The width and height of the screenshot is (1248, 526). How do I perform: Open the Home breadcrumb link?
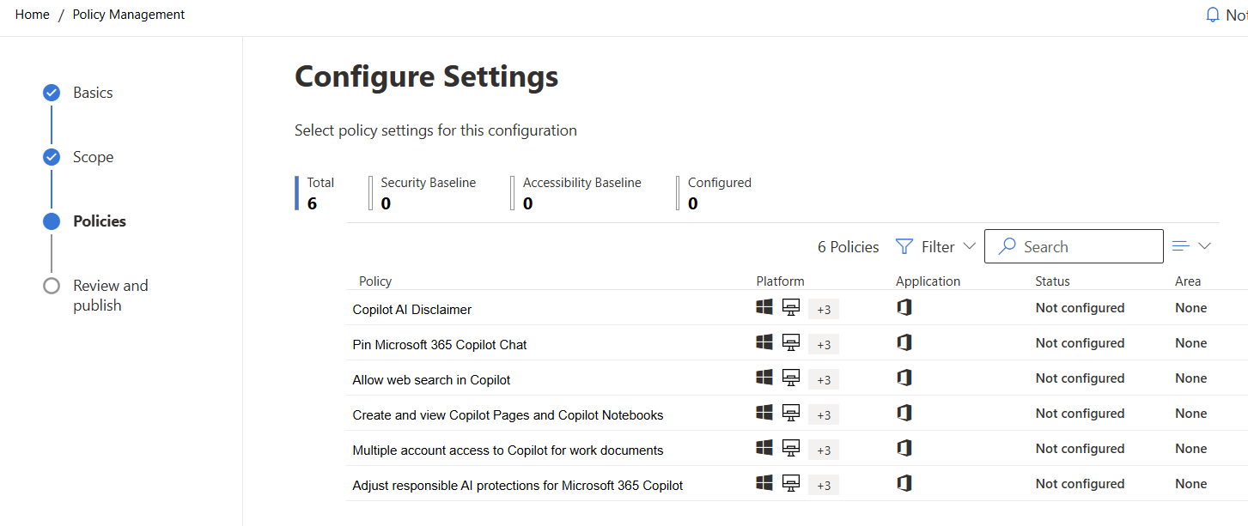32,14
